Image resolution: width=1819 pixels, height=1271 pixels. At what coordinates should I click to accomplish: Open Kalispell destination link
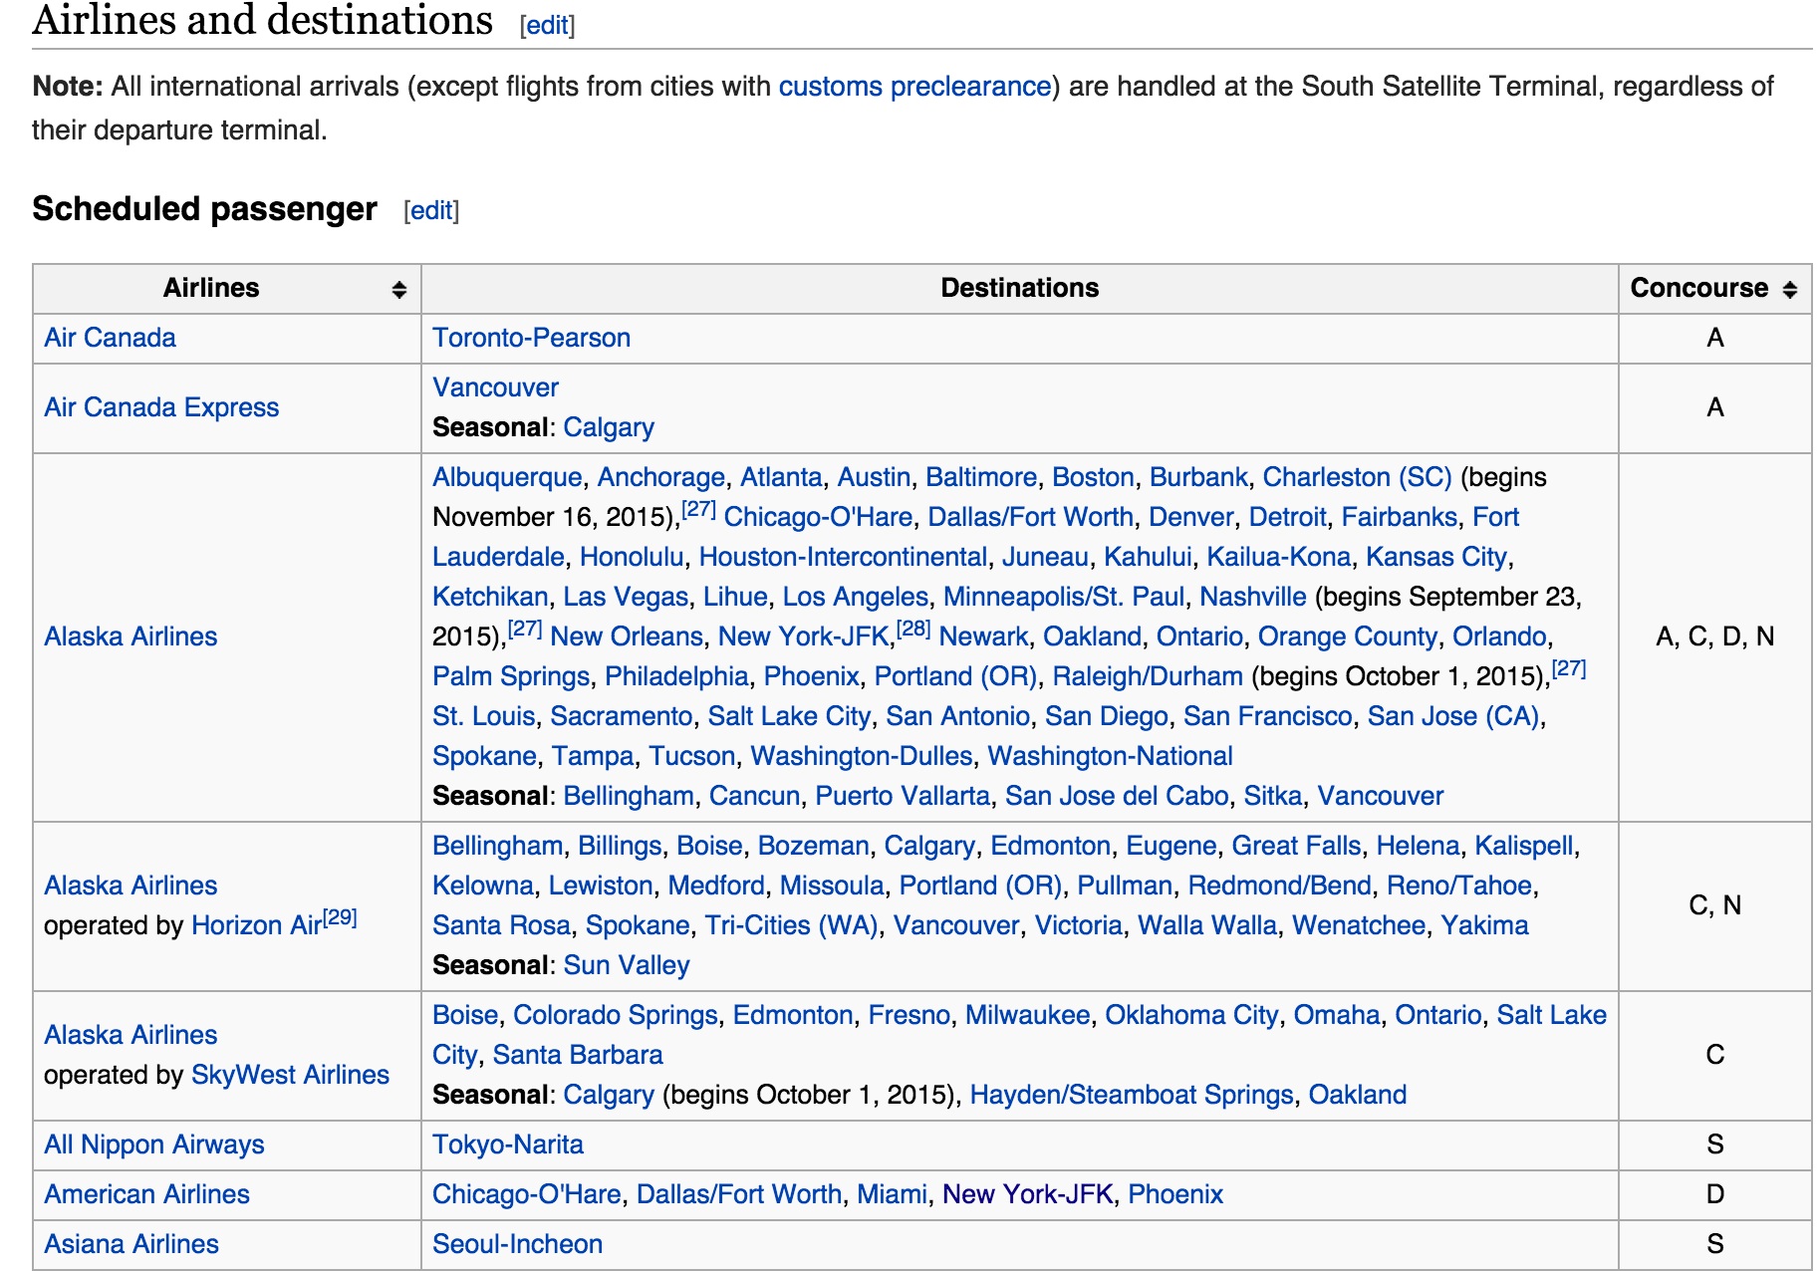(x=1524, y=846)
